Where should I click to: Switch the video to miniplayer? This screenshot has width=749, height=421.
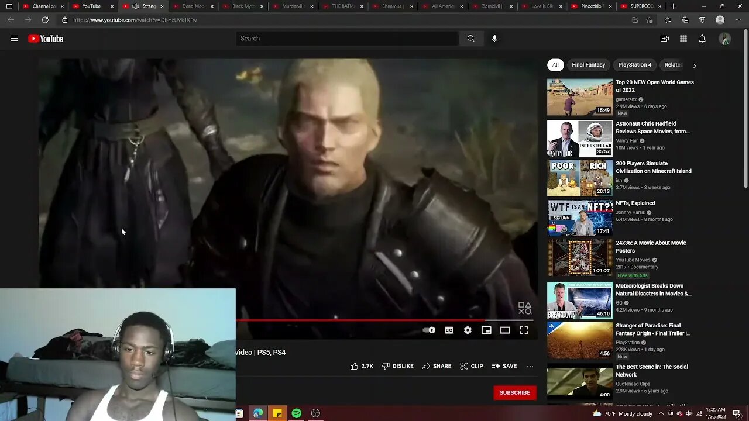[x=486, y=330]
